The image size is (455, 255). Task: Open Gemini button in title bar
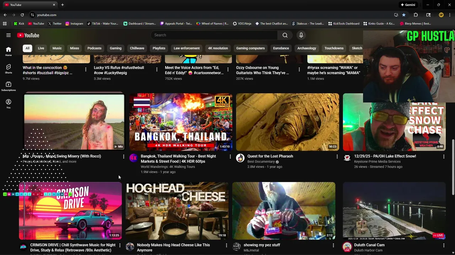click(x=408, y=5)
